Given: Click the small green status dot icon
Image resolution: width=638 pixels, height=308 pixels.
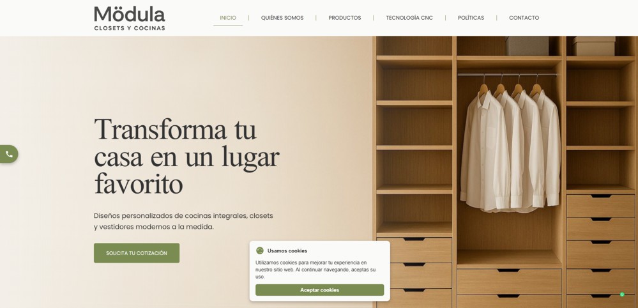Looking at the screenshot, I should [x=622, y=295].
